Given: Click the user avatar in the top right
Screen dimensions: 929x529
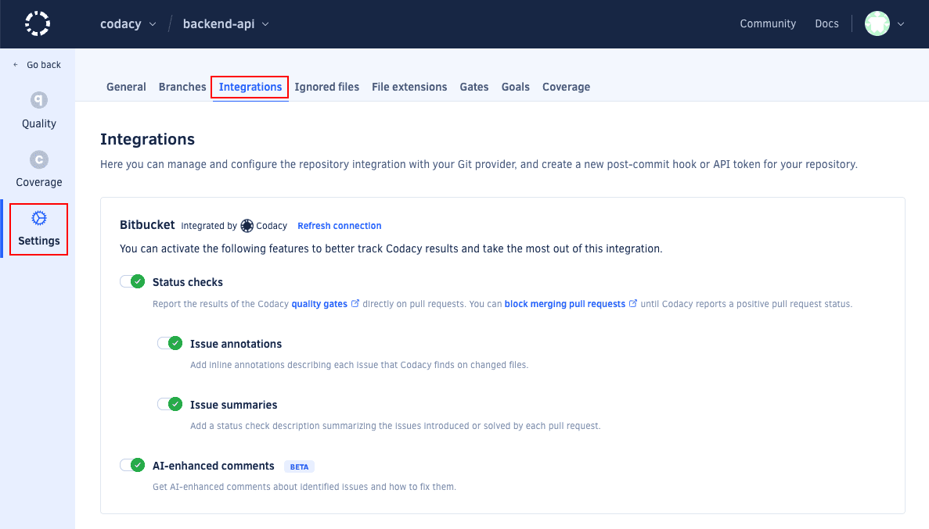Looking at the screenshot, I should point(877,23).
